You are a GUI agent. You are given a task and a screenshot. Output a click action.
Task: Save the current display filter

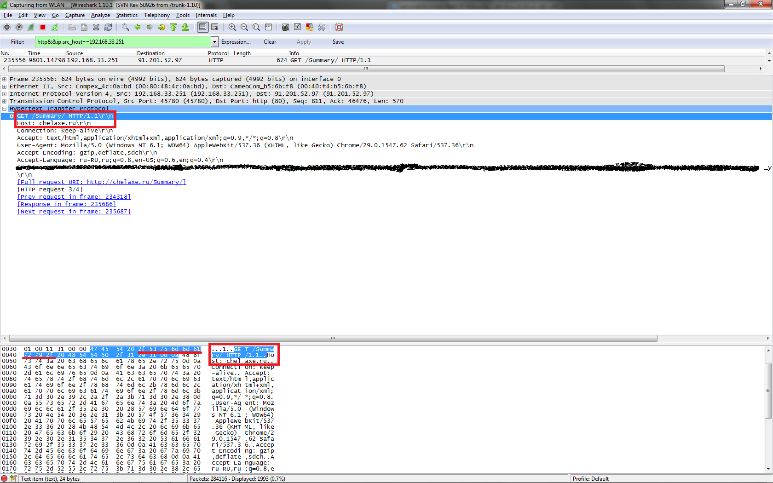[x=338, y=42]
